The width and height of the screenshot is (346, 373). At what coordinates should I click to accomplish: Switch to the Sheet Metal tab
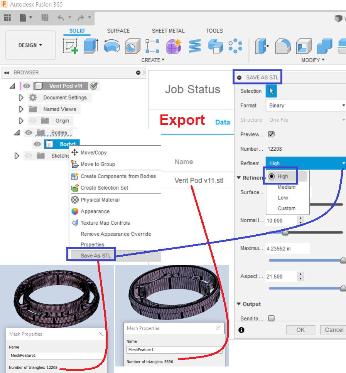pyautogui.click(x=168, y=31)
